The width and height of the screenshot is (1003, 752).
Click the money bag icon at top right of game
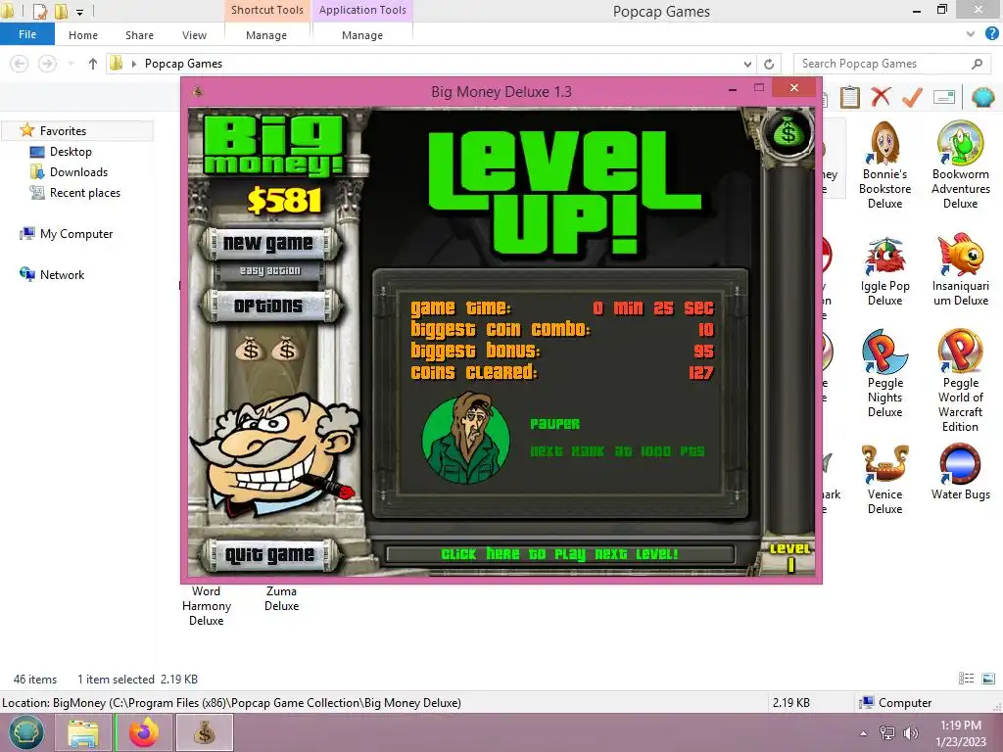point(788,133)
